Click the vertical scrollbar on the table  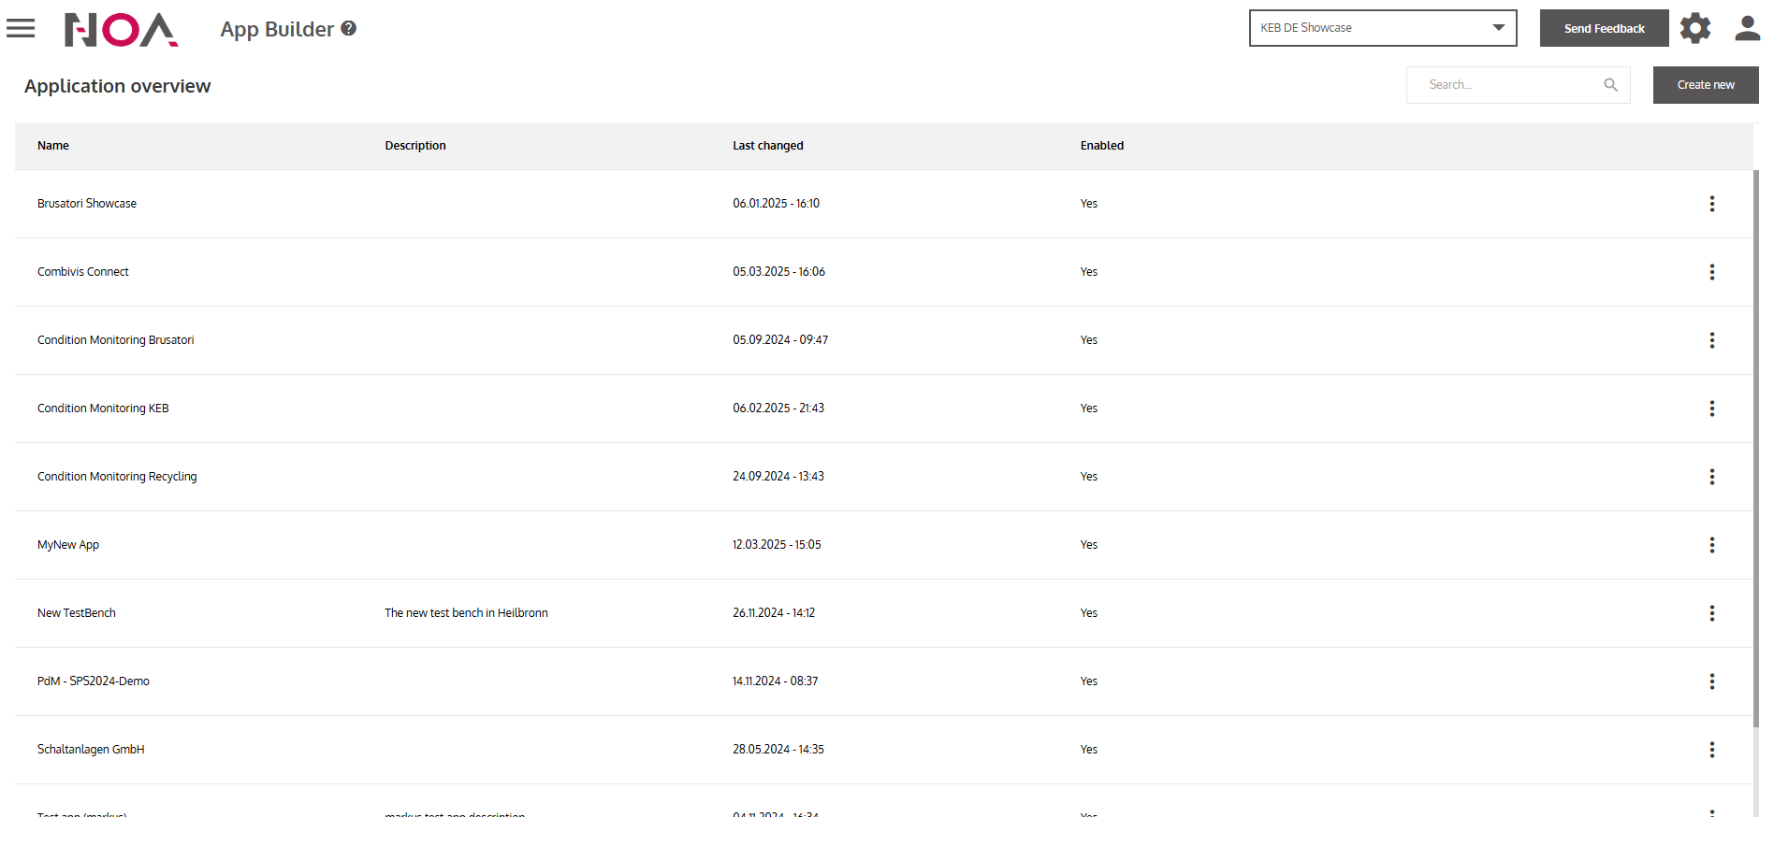1755,449
